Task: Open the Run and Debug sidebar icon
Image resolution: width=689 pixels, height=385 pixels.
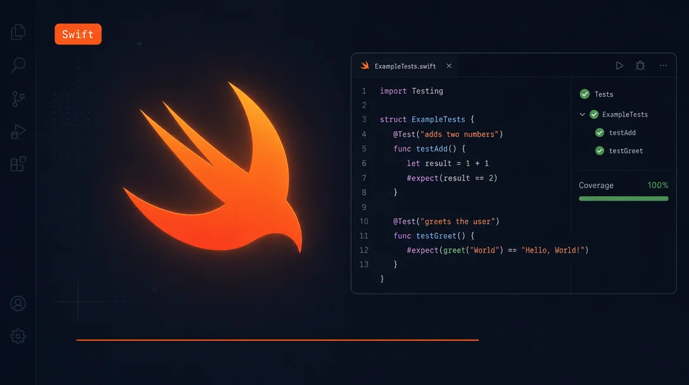Action: coord(18,132)
